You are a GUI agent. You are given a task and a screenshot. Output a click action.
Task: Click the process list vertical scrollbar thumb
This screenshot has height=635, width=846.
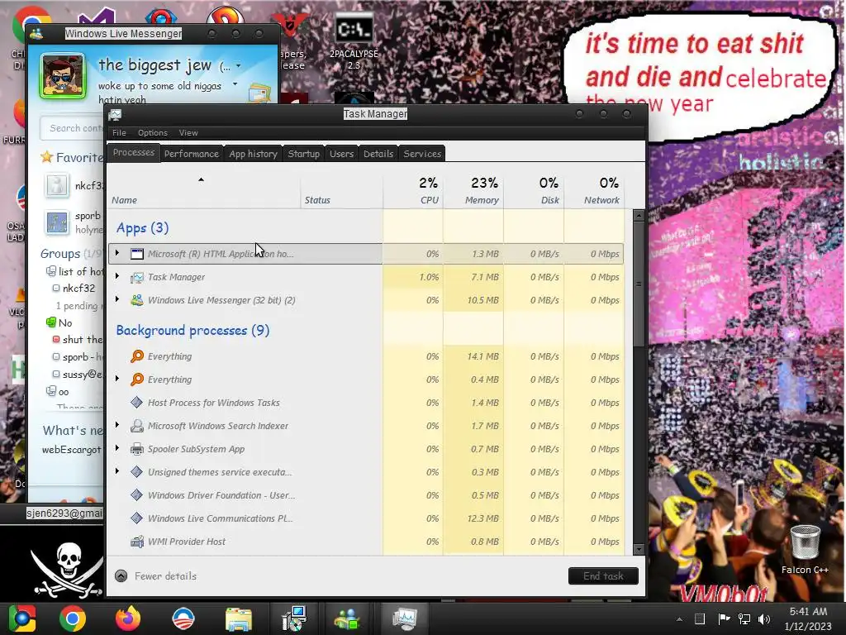[x=639, y=284]
